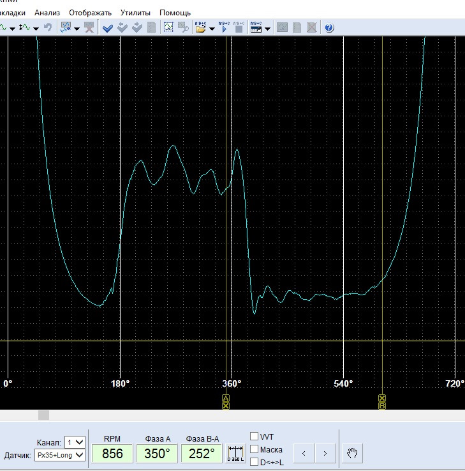Click the zoom magnifier waveform icon
Image resolution: width=465 pixels, height=471 pixels.
coord(183,27)
